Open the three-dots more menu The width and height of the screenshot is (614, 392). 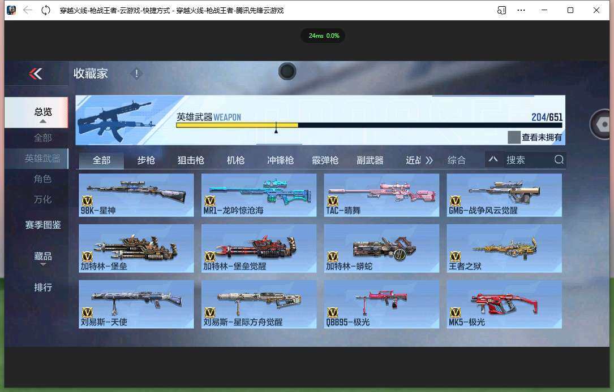point(521,10)
